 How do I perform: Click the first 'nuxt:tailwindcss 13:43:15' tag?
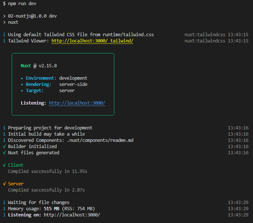pyautogui.click(x=216, y=35)
